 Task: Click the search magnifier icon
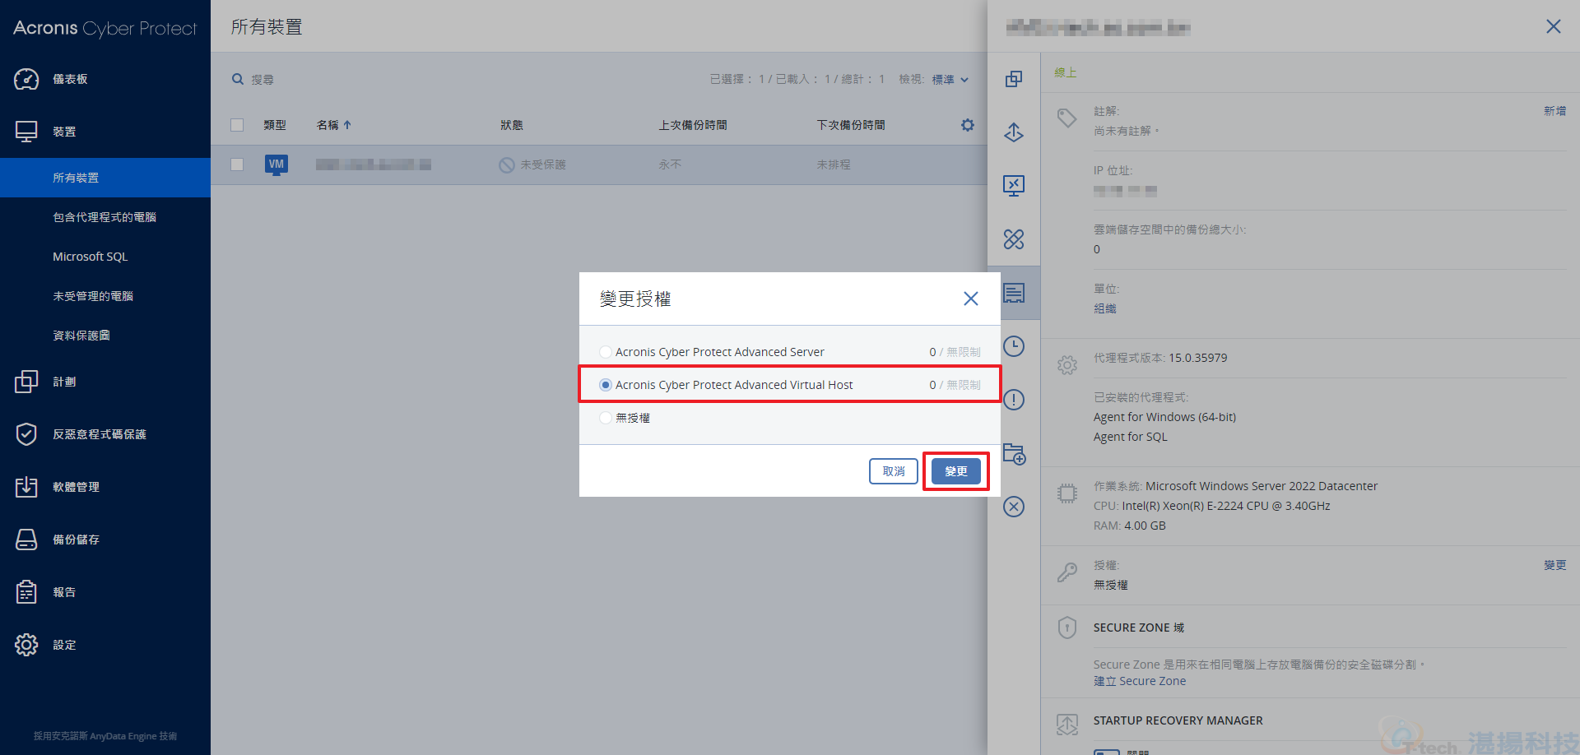point(238,79)
